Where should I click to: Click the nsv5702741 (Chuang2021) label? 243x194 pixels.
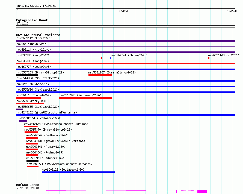click(129, 55)
